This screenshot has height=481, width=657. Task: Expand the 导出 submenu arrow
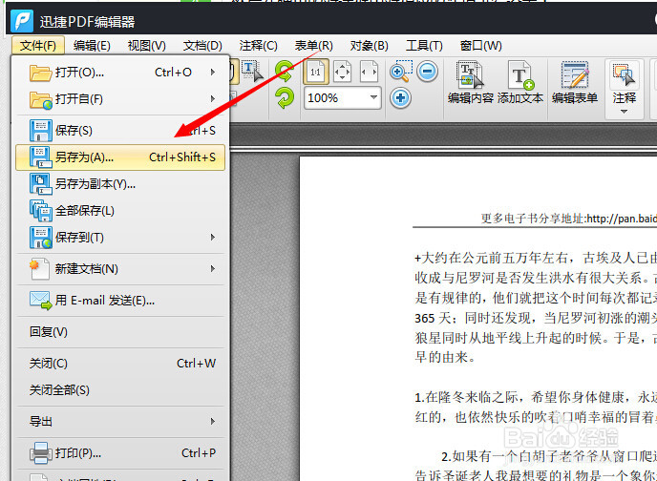(213, 422)
